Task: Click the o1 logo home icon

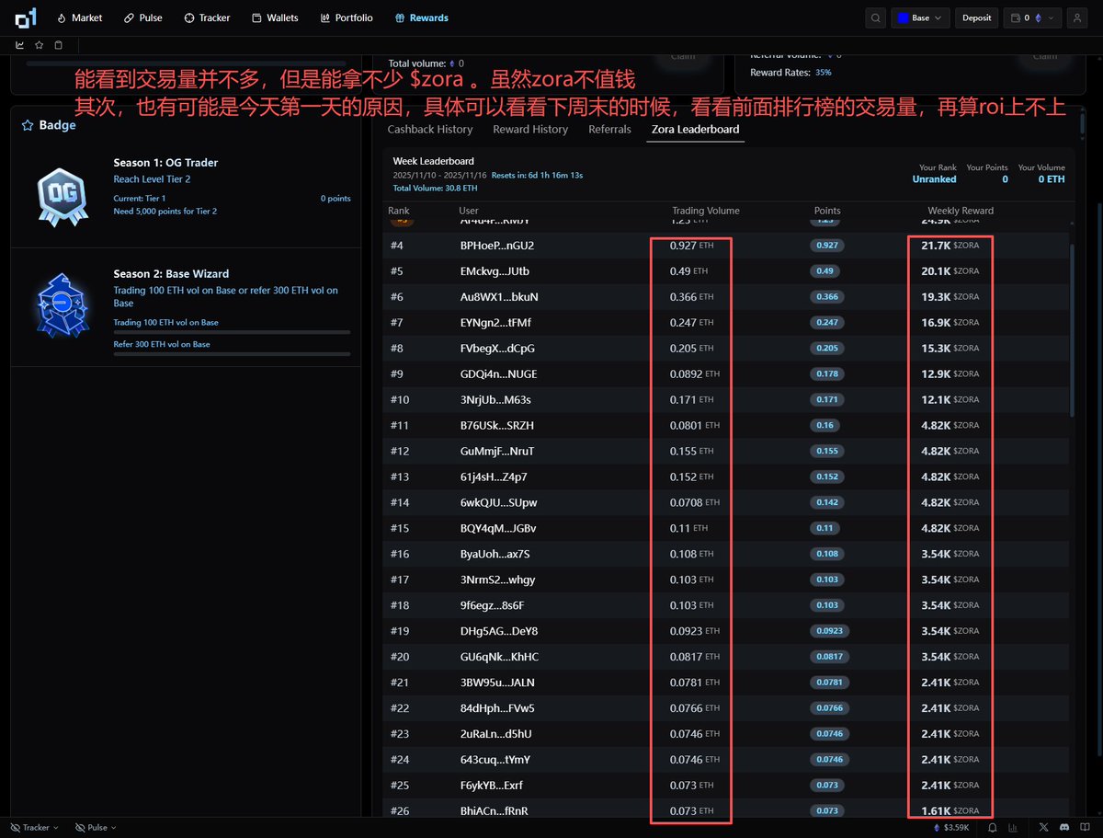Action: point(27,17)
